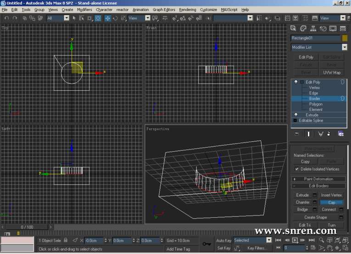Collapse the Edit Borders rollout
This screenshot has width=351, height=254.
click(x=319, y=186)
